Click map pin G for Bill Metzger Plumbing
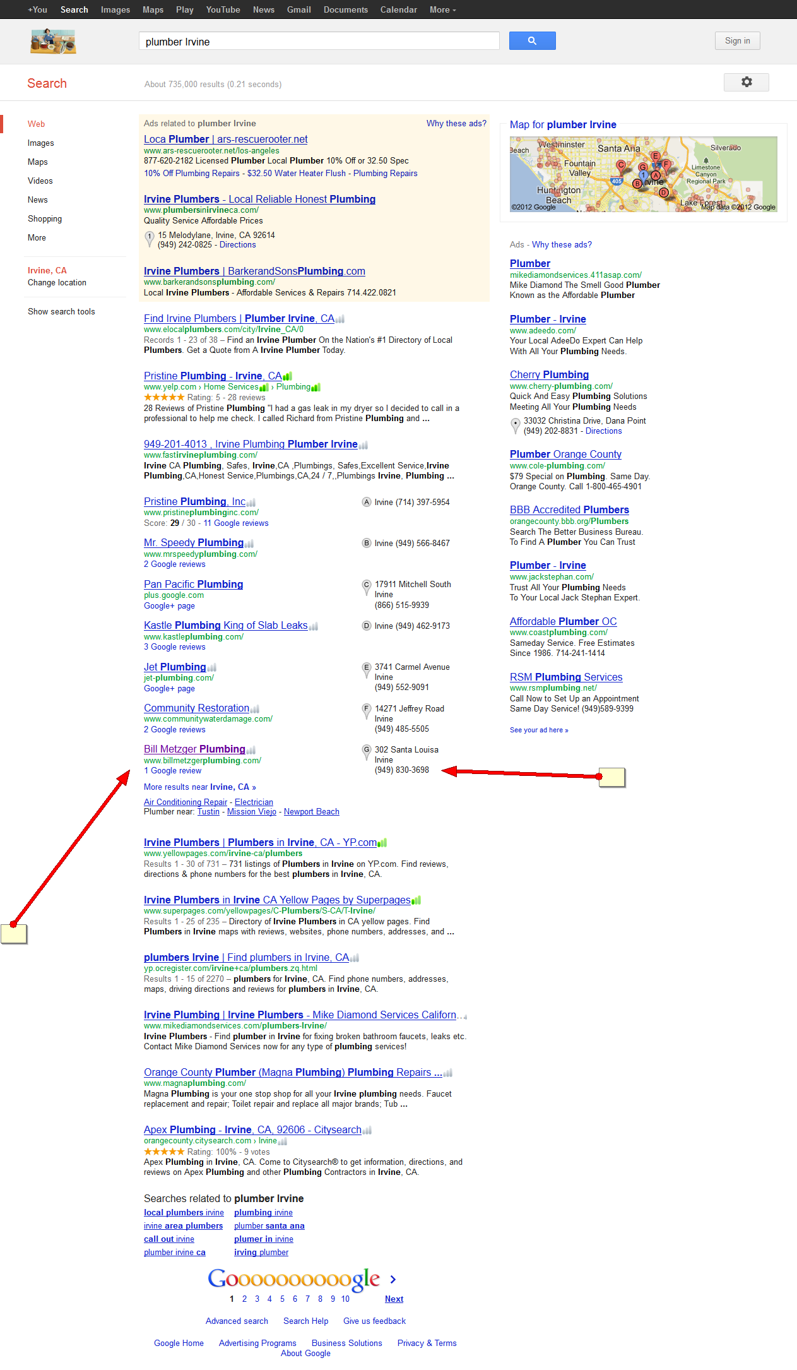Screen dimensions: 797x1370 point(366,753)
